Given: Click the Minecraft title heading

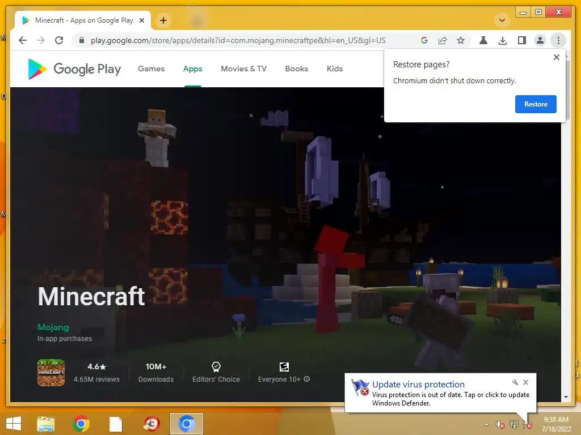Looking at the screenshot, I should 91,297.
